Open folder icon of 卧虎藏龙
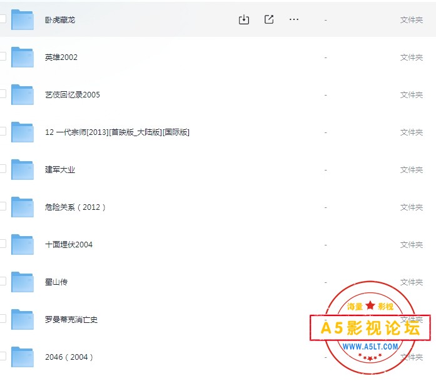Screen dimensions: 436x381 point(23,20)
